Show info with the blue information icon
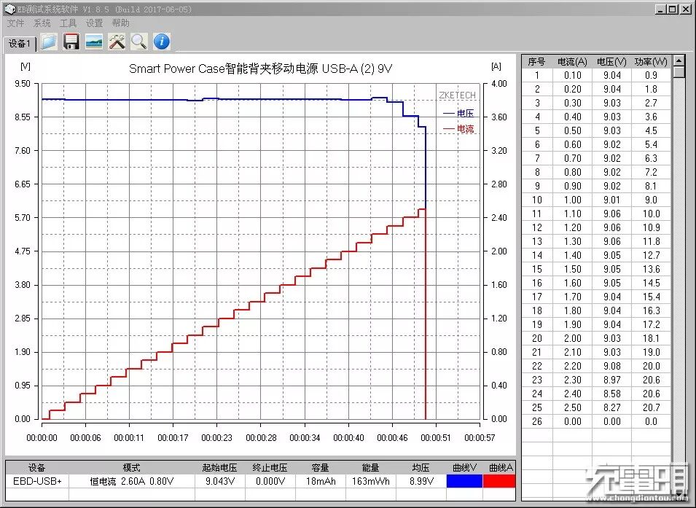The height and width of the screenshot is (508, 696). (x=162, y=42)
